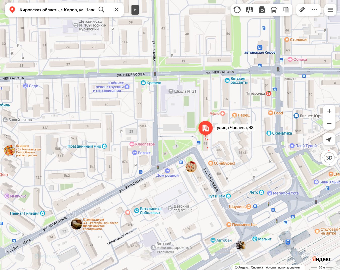Open the Релакс hotel marker

click(134, 153)
